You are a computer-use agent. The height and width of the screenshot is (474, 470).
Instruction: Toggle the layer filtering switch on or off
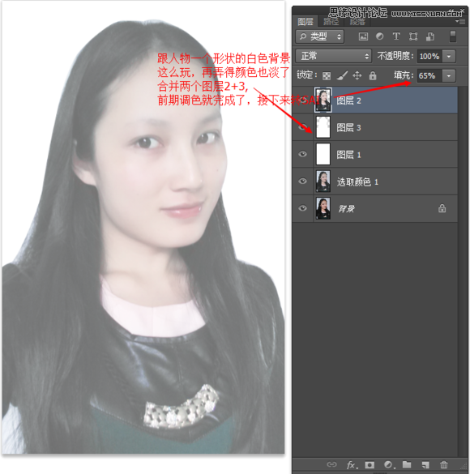[453, 36]
